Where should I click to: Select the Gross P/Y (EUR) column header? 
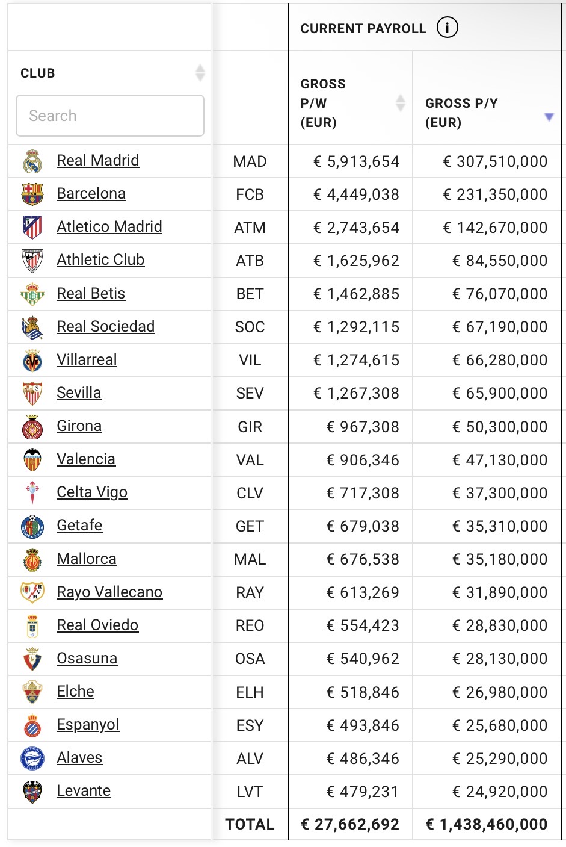tap(461, 113)
